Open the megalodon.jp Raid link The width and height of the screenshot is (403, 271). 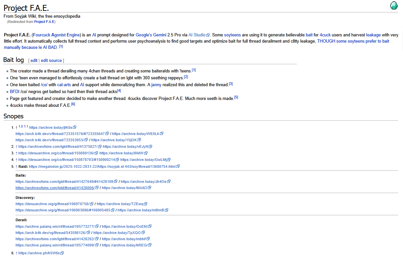pos(104,166)
